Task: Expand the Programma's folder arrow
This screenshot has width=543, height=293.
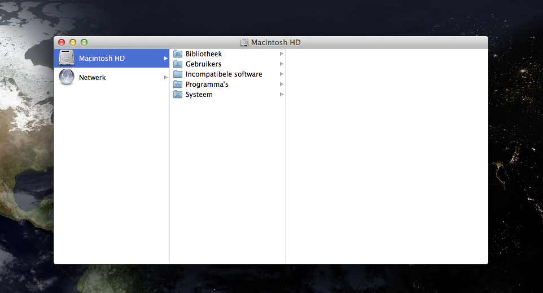Action: coord(282,85)
